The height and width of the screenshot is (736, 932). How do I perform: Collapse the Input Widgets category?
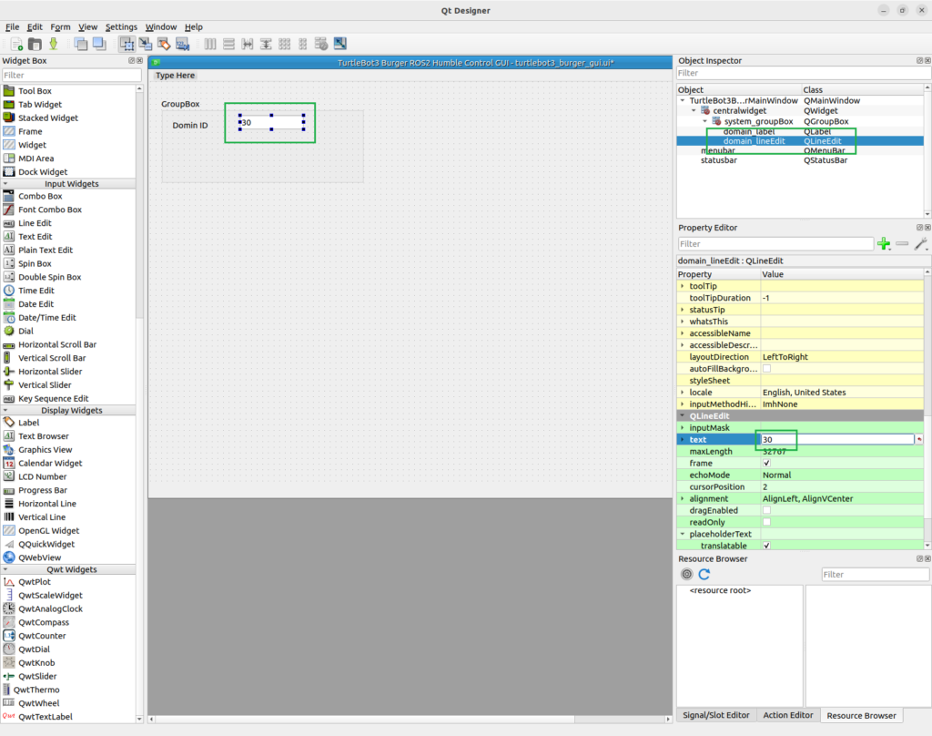[x=6, y=184]
